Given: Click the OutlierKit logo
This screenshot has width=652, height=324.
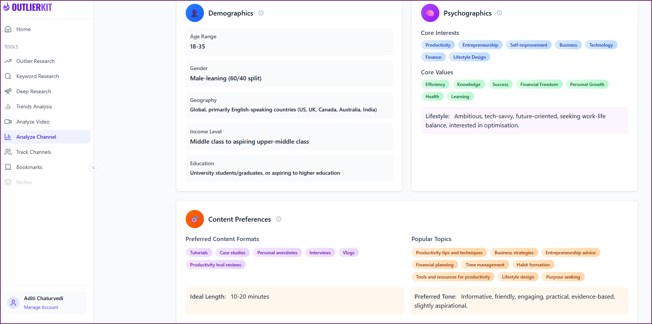Looking at the screenshot, I should (28, 7).
